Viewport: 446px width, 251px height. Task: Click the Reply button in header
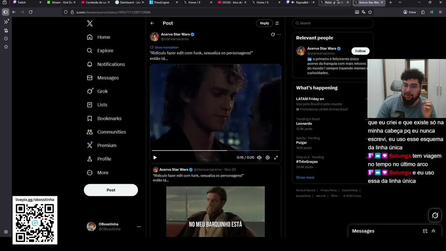tap(264, 23)
